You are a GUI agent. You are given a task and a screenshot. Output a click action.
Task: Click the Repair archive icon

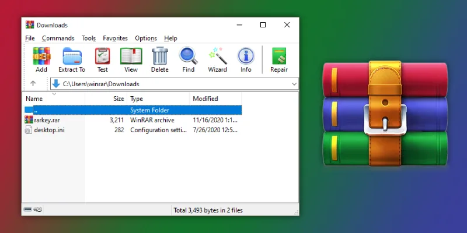279,60
